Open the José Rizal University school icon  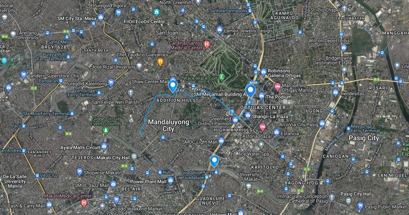(139, 66)
